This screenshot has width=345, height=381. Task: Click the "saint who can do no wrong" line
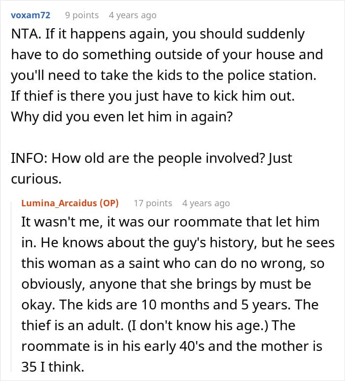pyautogui.click(x=172, y=264)
